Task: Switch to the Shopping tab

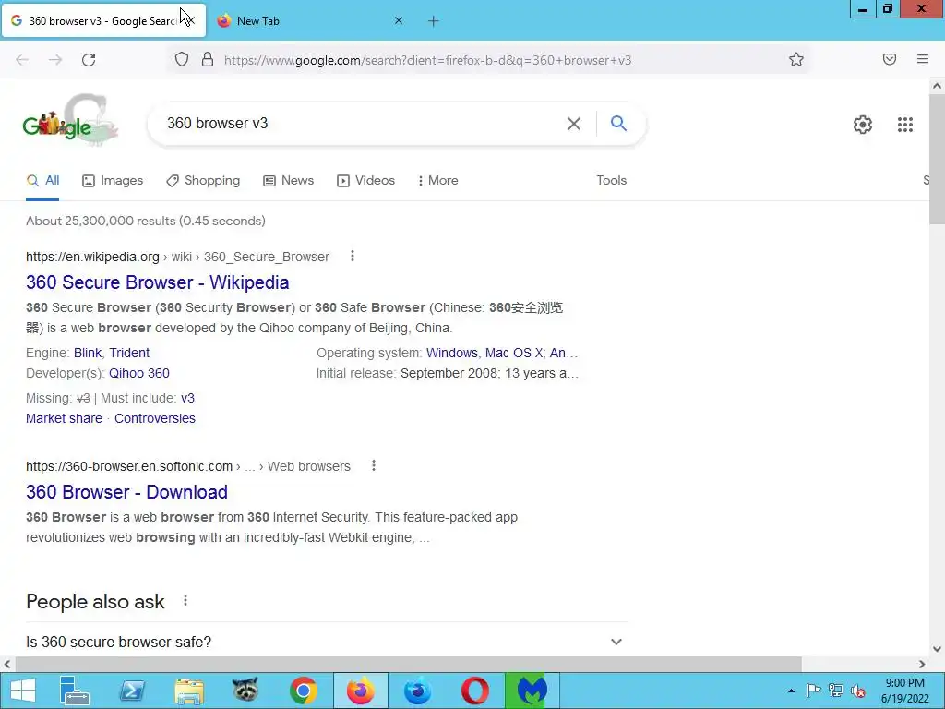Action: (203, 180)
